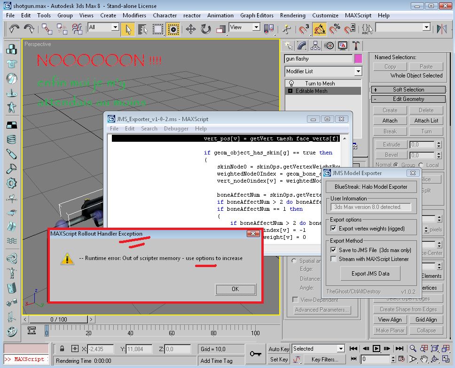The image size is (455, 368).
Task: Click the Go to End playback button
Action: tap(399, 349)
